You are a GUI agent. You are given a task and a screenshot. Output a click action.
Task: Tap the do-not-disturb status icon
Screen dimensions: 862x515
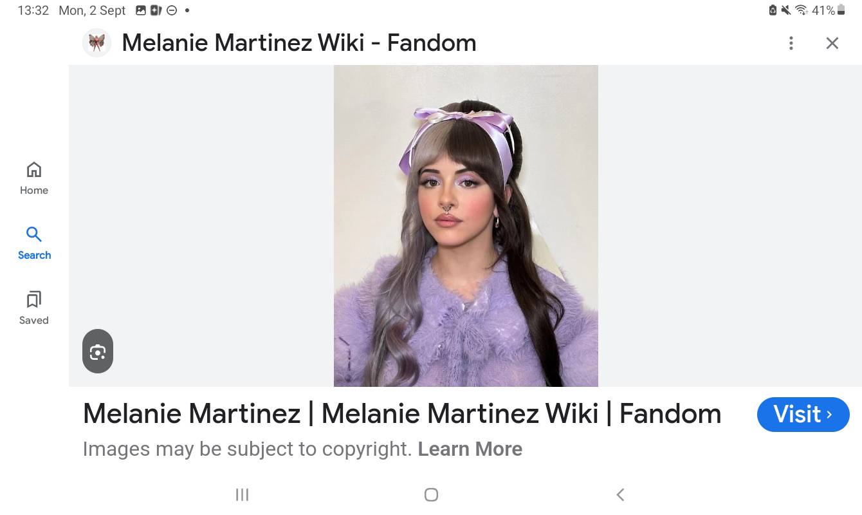(x=172, y=10)
